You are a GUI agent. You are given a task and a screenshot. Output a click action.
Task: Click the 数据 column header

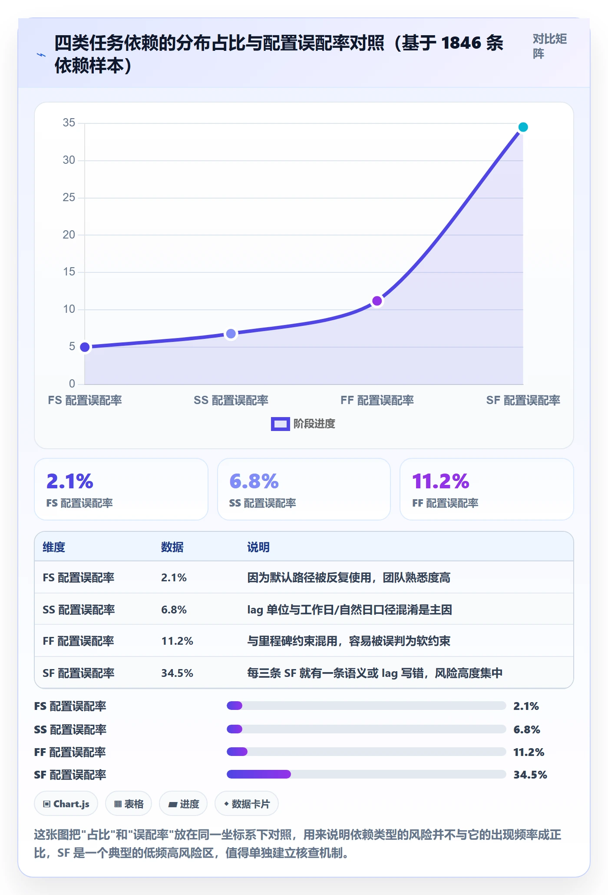[x=172, y=547]
